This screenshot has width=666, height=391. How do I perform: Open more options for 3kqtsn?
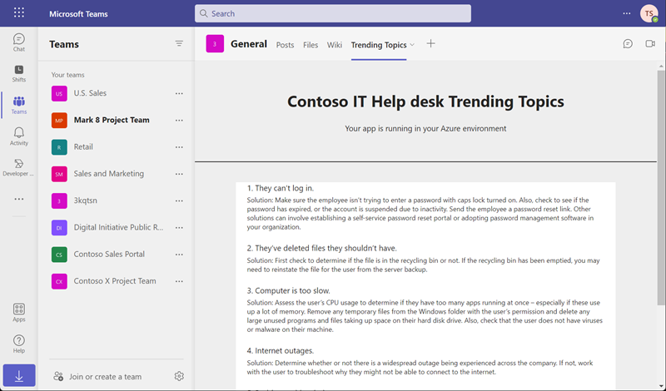[x=179, y=200]
